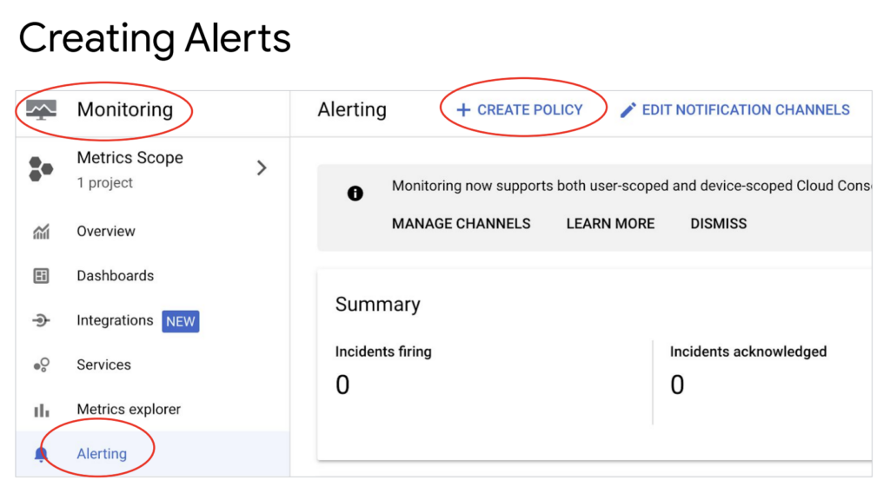This screenshot has width=890, height=493.
Task: Click the Incidents acknowledged count 0
Action: coord(677,385)
